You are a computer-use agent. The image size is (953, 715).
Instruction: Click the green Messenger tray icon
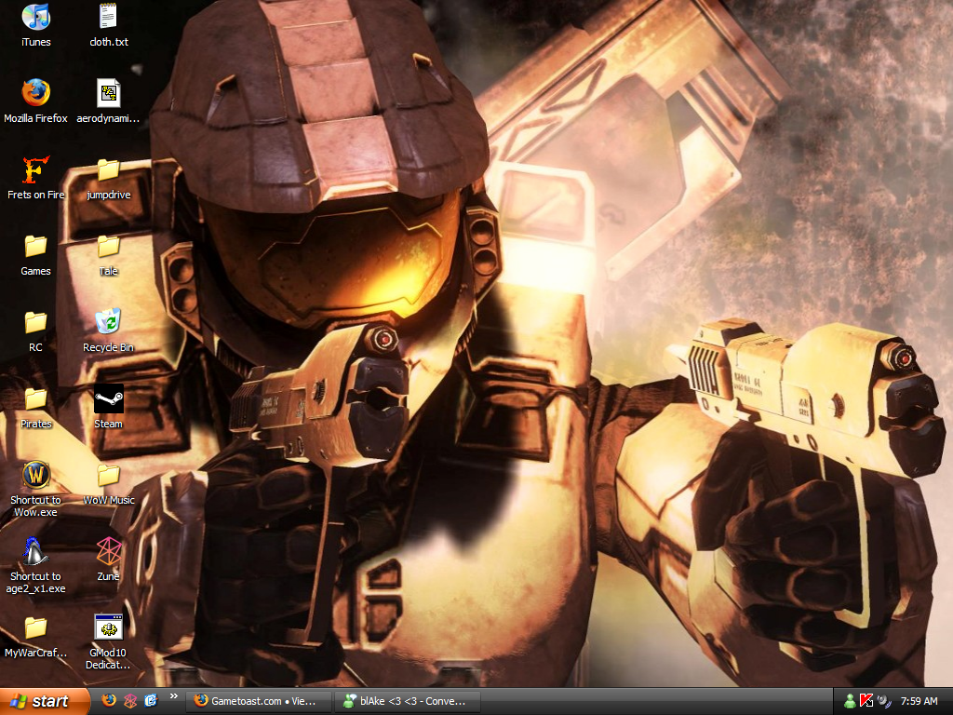click(x=850, y=701)
